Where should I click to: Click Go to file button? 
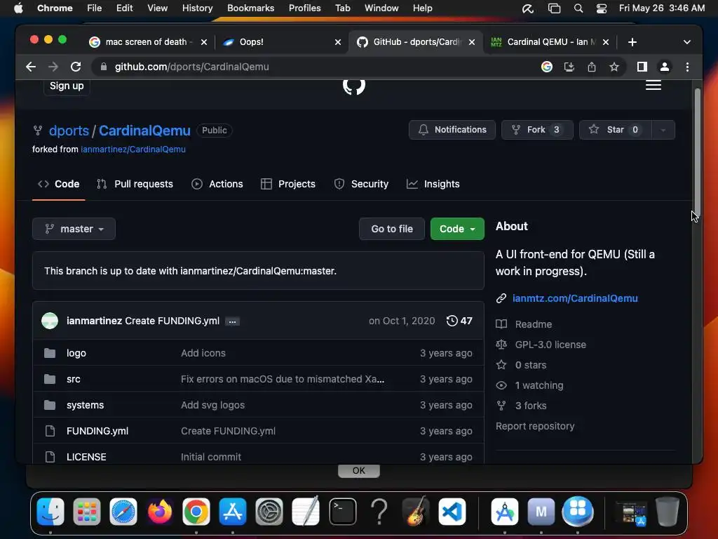coord(392,229)
